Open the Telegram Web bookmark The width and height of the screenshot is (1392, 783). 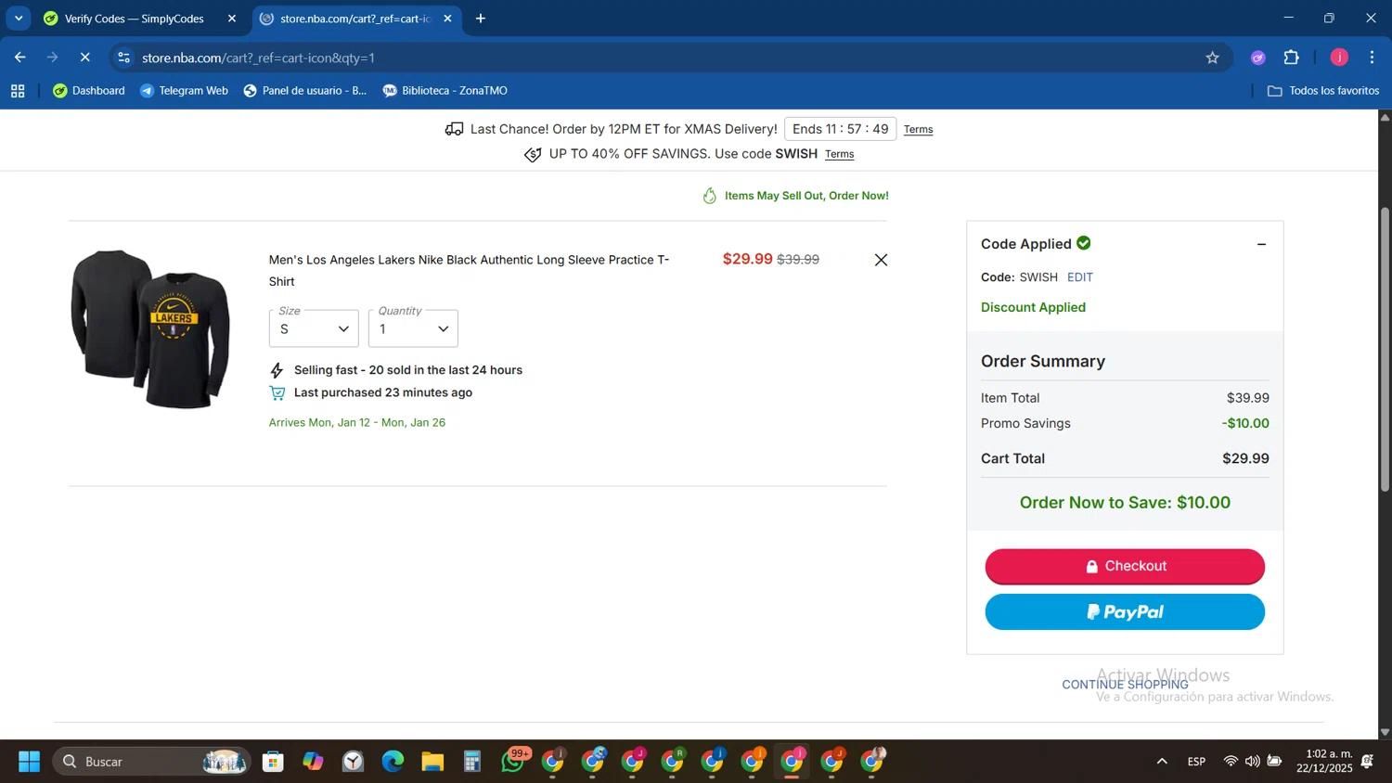tap(184, 91)
